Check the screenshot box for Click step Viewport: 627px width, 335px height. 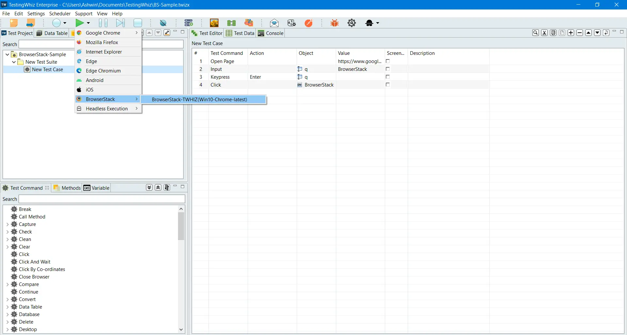[x=388, y=85]
